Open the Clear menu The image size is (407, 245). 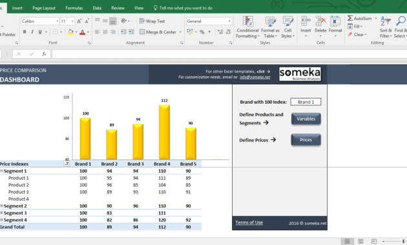coord(357,34)
